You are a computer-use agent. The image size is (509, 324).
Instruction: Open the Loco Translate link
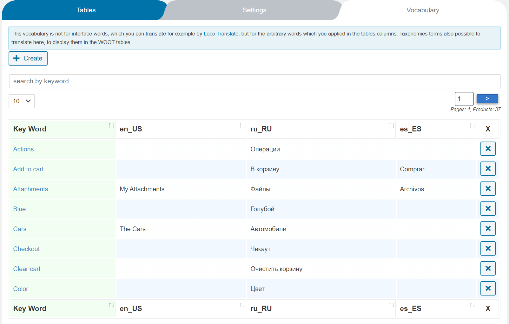[221, 34]
